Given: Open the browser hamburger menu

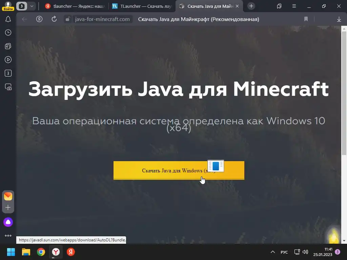Looking at the screenshot, I should tap(294, 6).
